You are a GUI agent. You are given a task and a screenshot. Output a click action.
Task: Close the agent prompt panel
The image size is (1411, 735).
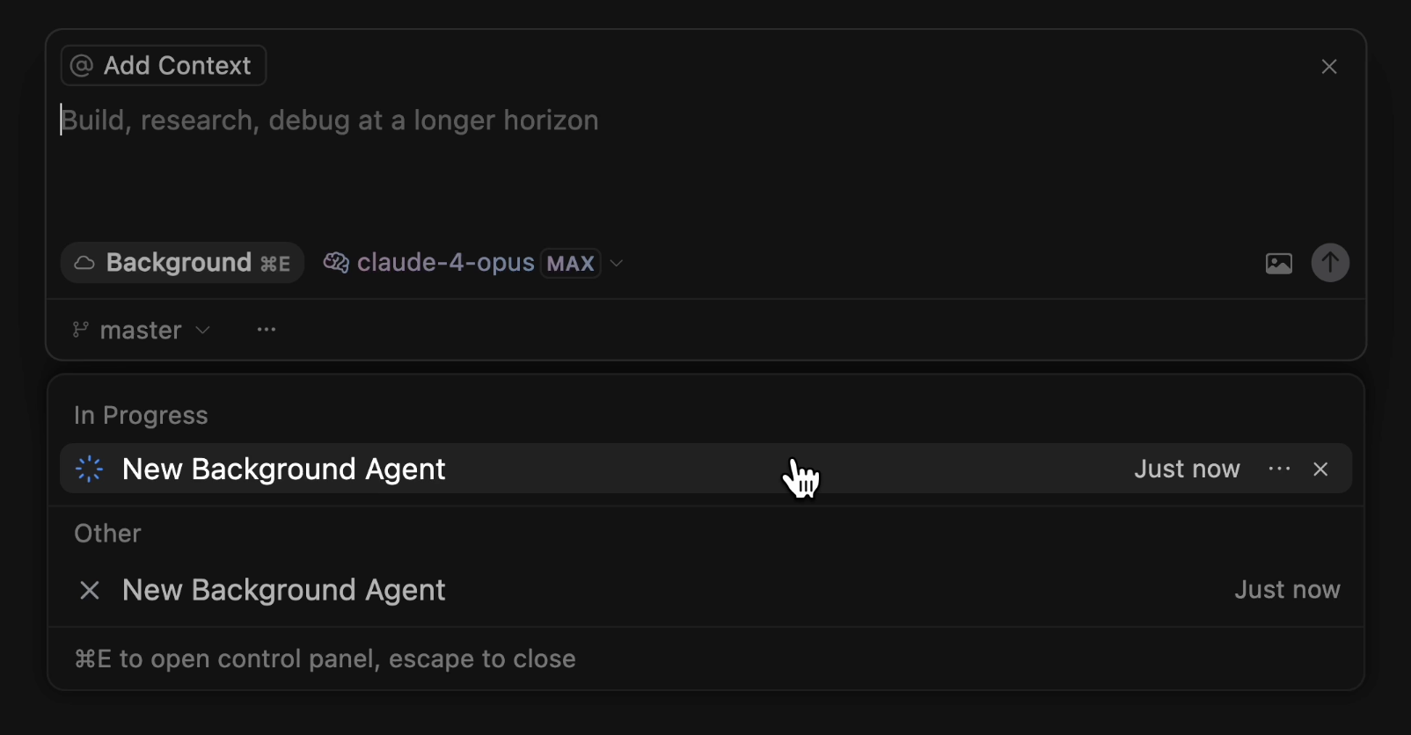point(1329,67)
